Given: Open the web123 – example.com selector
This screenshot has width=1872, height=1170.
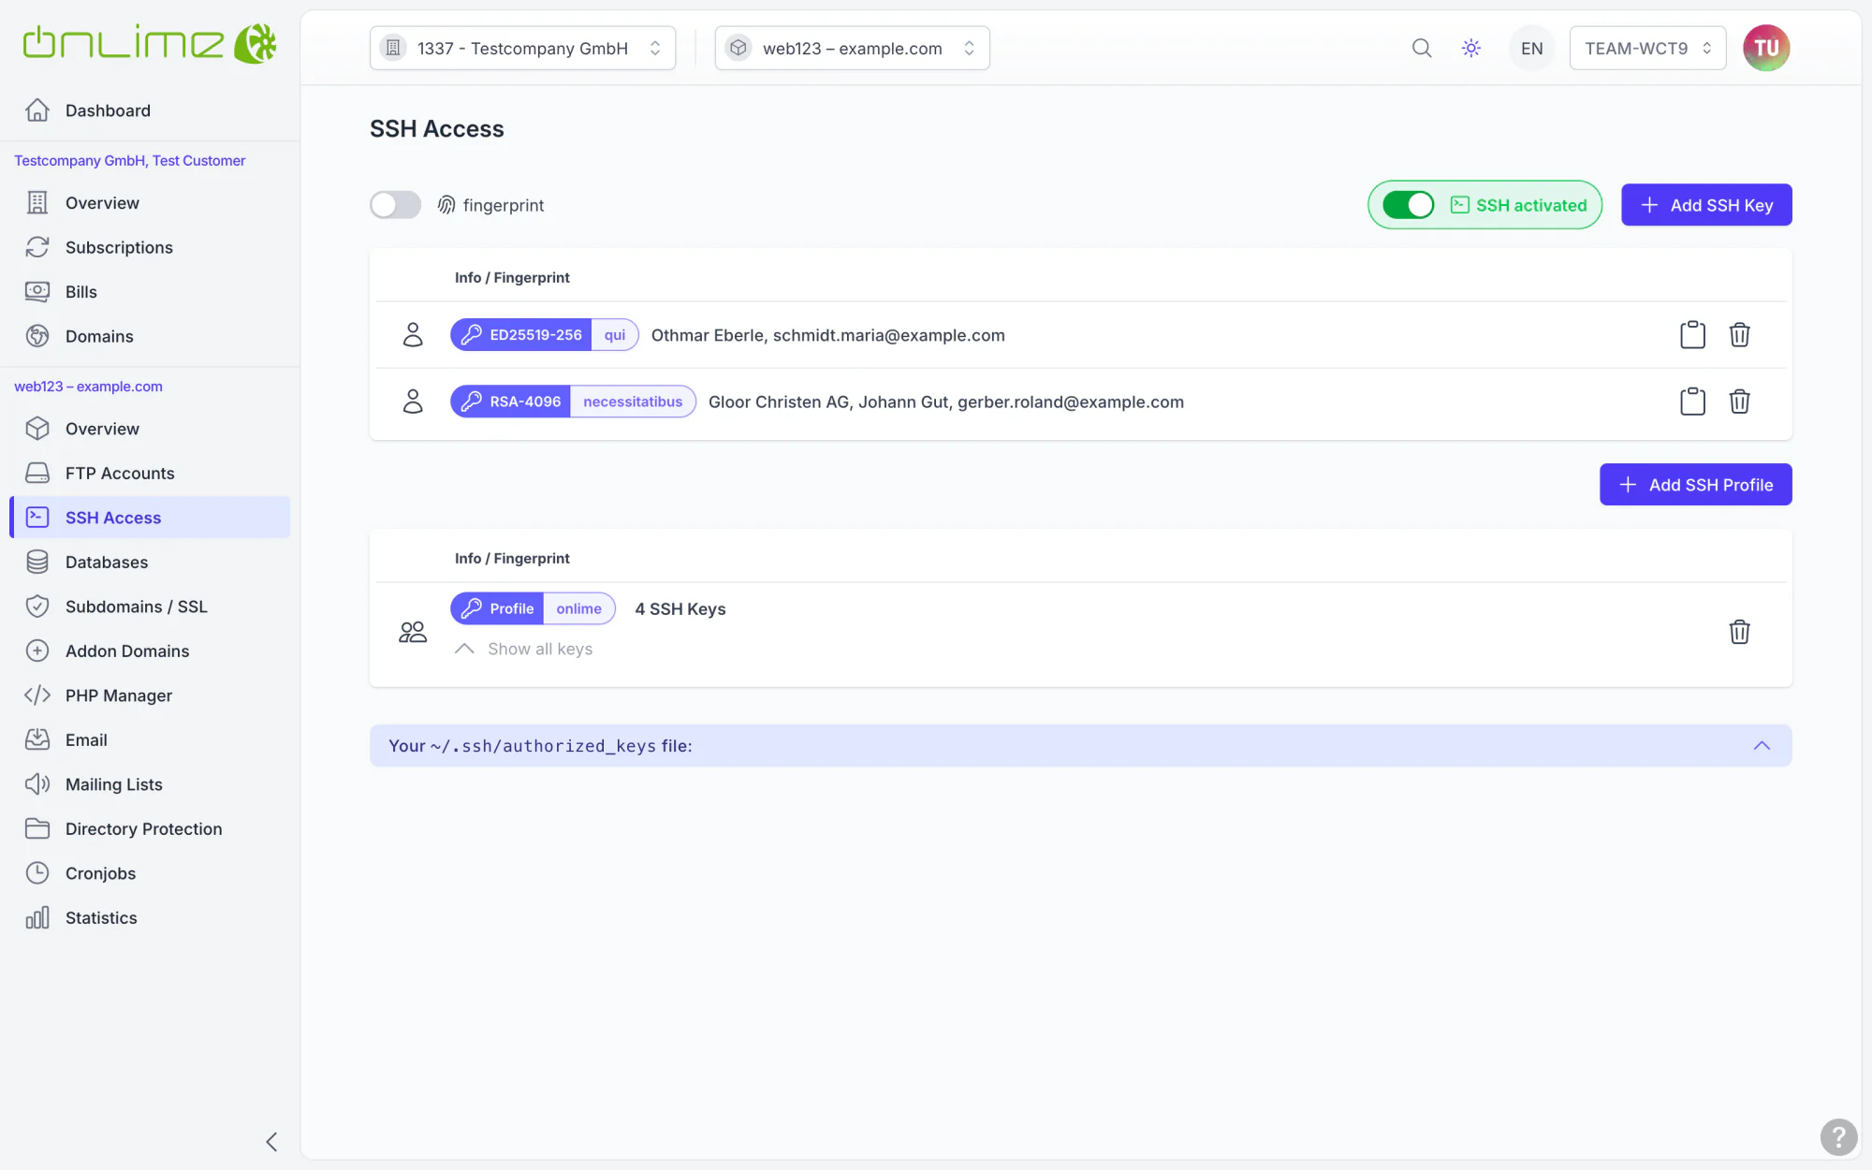Looking at the screenshot, I should tap(852, 48).
